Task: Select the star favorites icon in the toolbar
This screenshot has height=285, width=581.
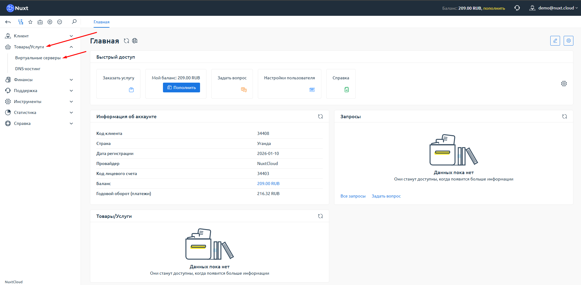Action: point(30,22)
